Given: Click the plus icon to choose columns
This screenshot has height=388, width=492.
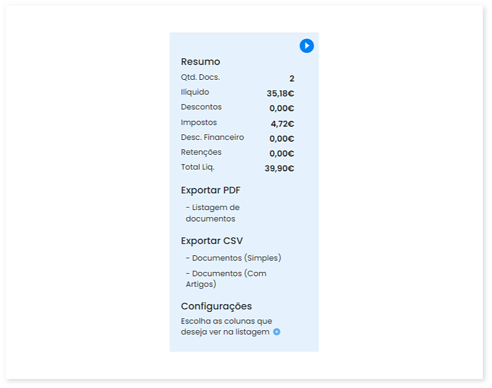Looking at the screenshot, I should pyautogui.click(x=277, y=332).
